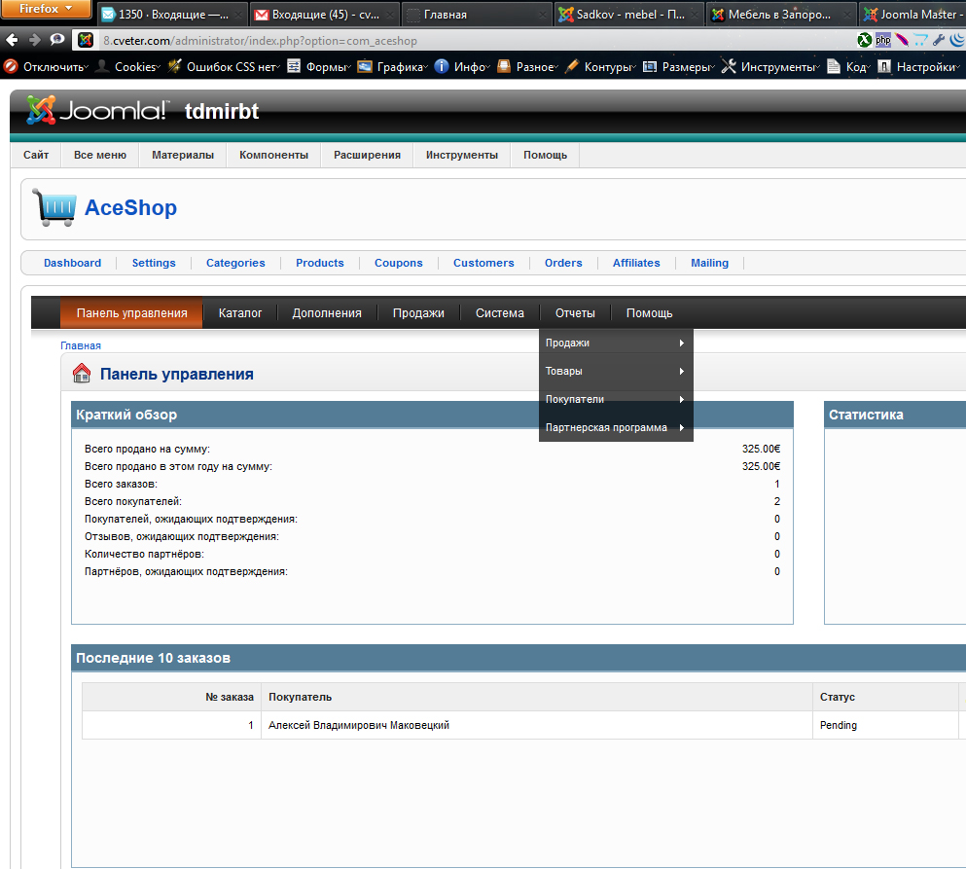Image resolution: width=966 pixels, height=869 pixels.
Task: Expand the Продажи reports submenu
Action: tap(615, 343)
